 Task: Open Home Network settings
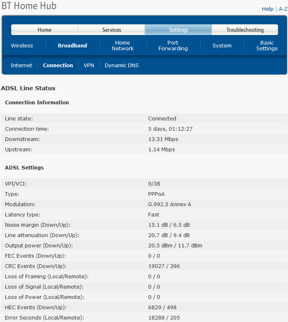coord(123,46)
